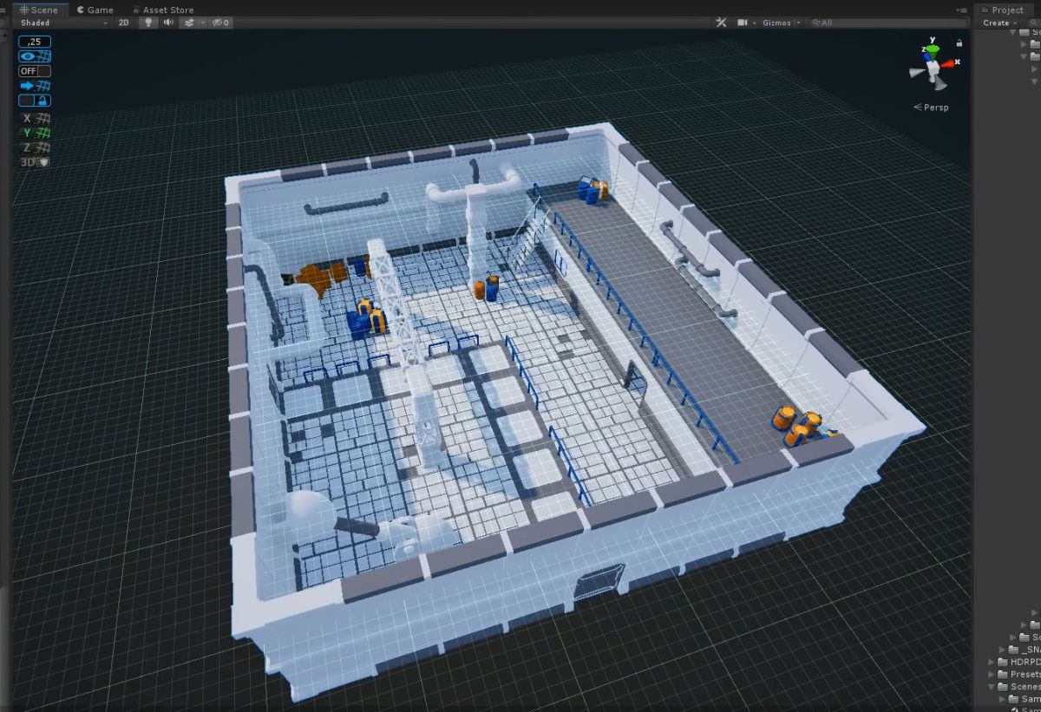Click the hidden objects counter with crossed eye

221,23
